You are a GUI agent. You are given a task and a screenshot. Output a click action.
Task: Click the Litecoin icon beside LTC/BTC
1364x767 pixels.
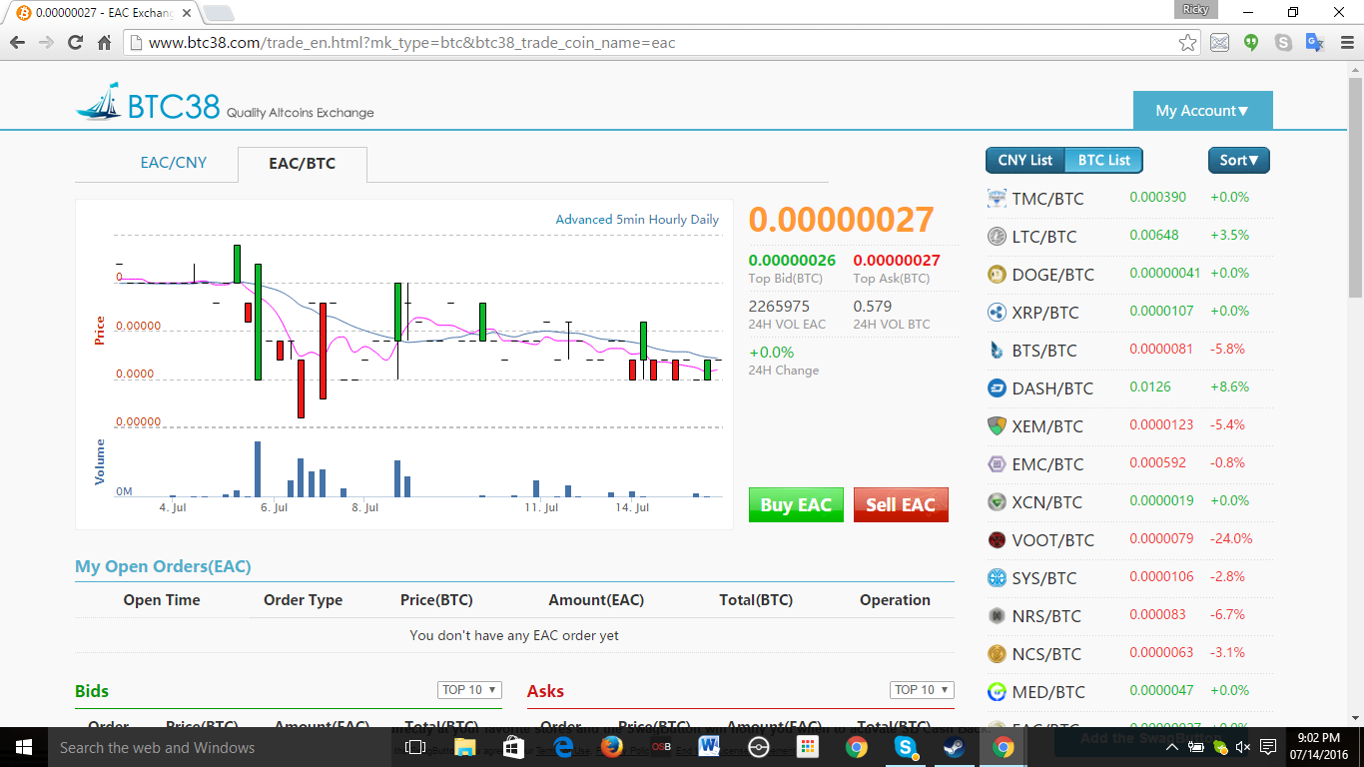click(x=997, y=236)
